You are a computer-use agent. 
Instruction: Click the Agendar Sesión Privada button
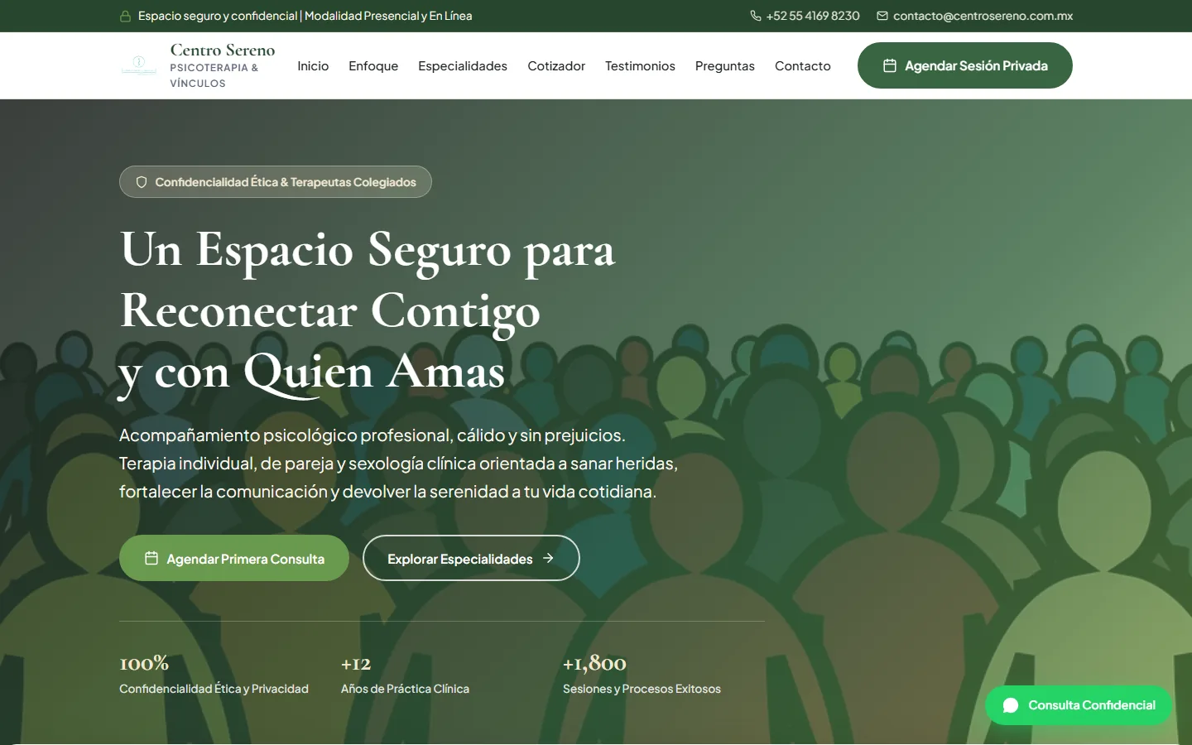point(965,65)
